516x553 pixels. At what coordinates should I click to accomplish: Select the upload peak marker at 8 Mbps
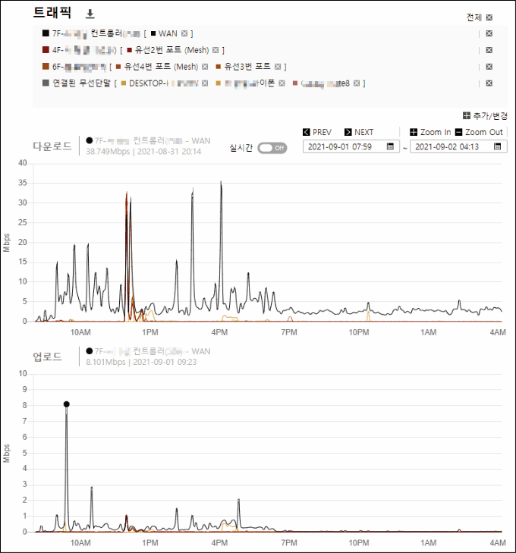click(66, 404)
